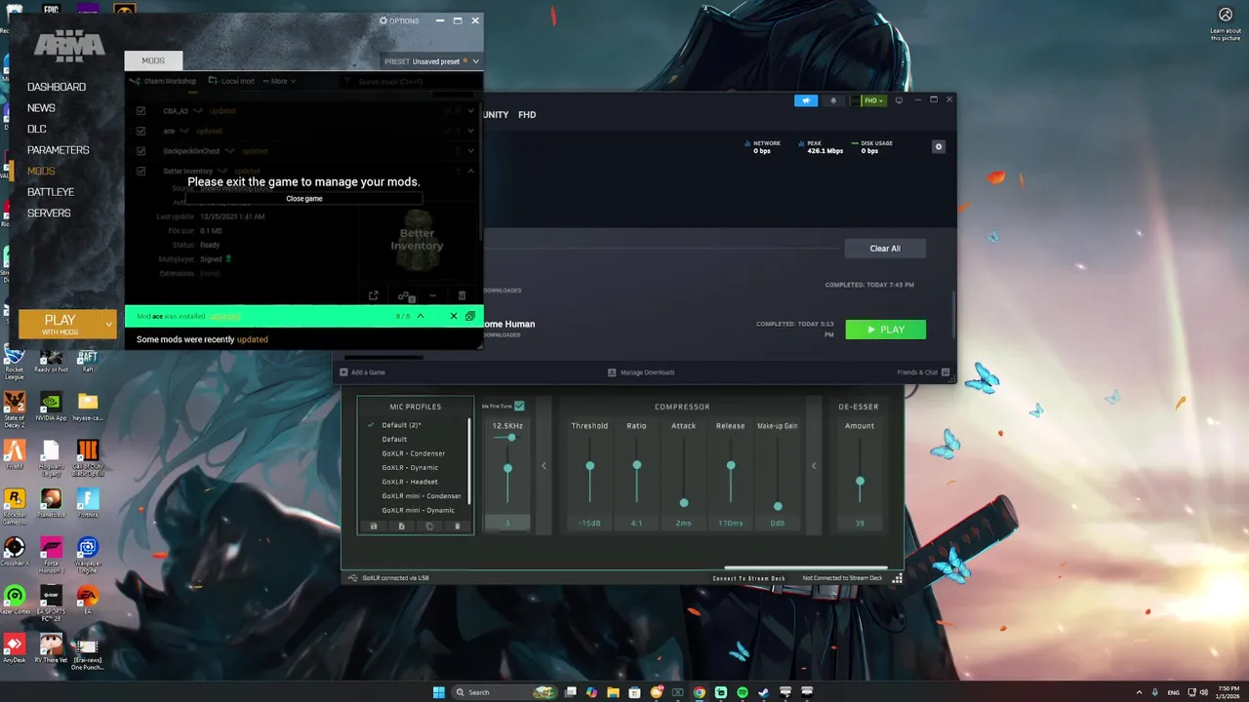Open Steam from the taskbar
1249x702 pixels.
764,692
